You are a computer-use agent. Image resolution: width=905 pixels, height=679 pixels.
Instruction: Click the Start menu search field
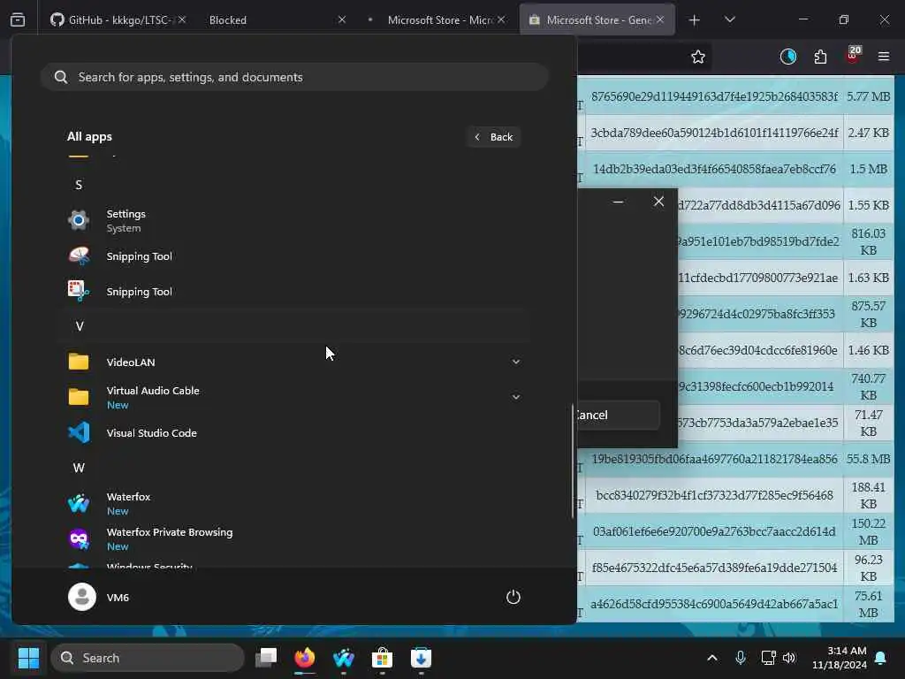coord(294,77)
